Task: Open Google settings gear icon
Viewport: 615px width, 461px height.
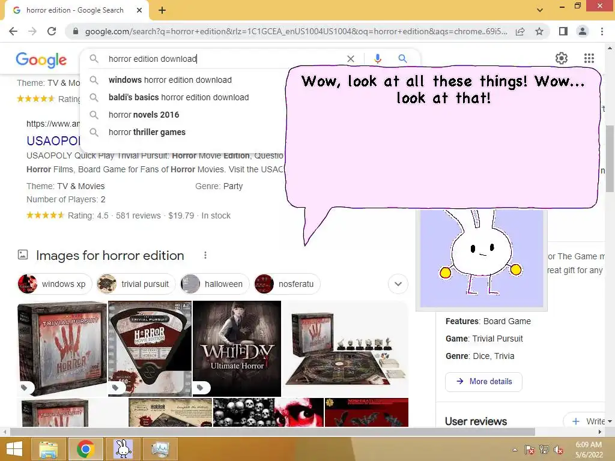Action: click(x=562, y=58)
